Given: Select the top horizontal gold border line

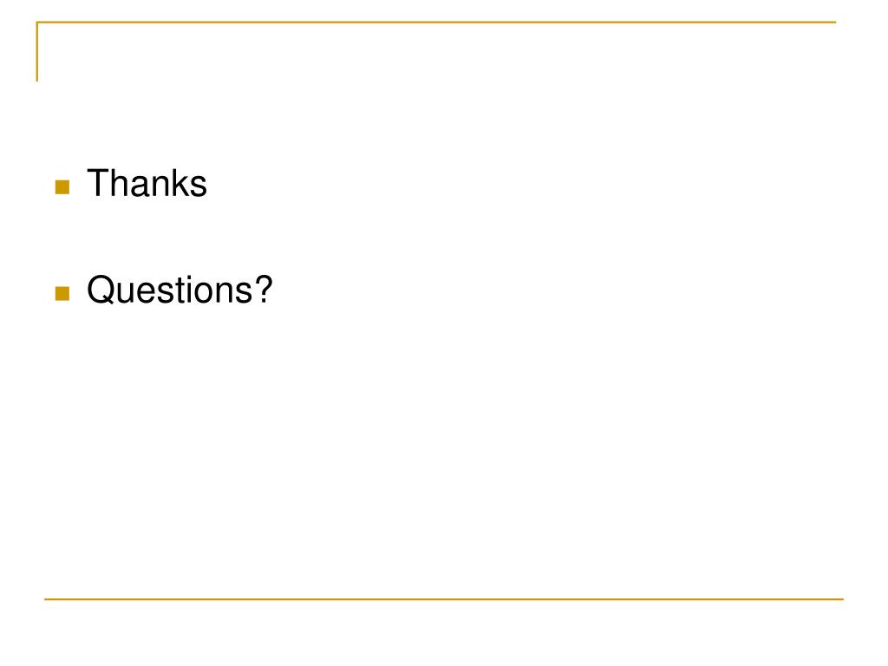Looking at the screenshot, I should 436,22.
